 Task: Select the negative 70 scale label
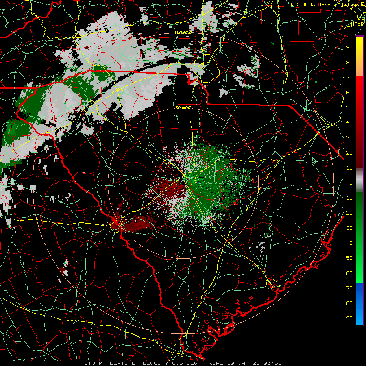[x=348, y=288]
